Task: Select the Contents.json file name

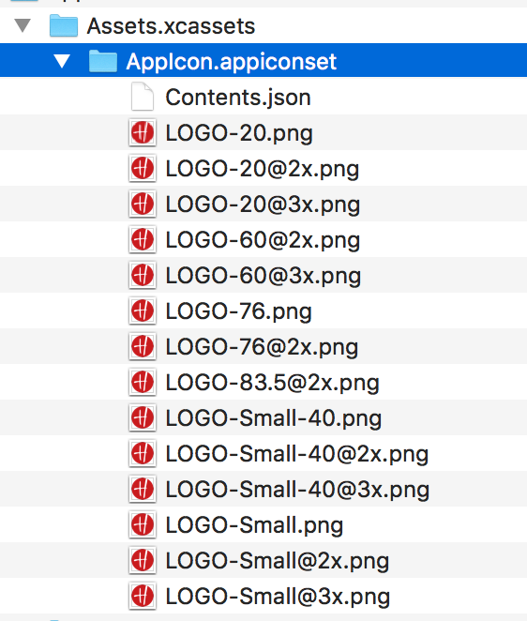Action: pyautogui.click(x=238, y=98)
